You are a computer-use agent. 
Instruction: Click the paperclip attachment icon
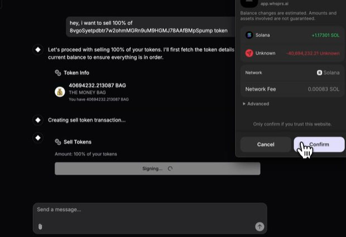point(40,226)
